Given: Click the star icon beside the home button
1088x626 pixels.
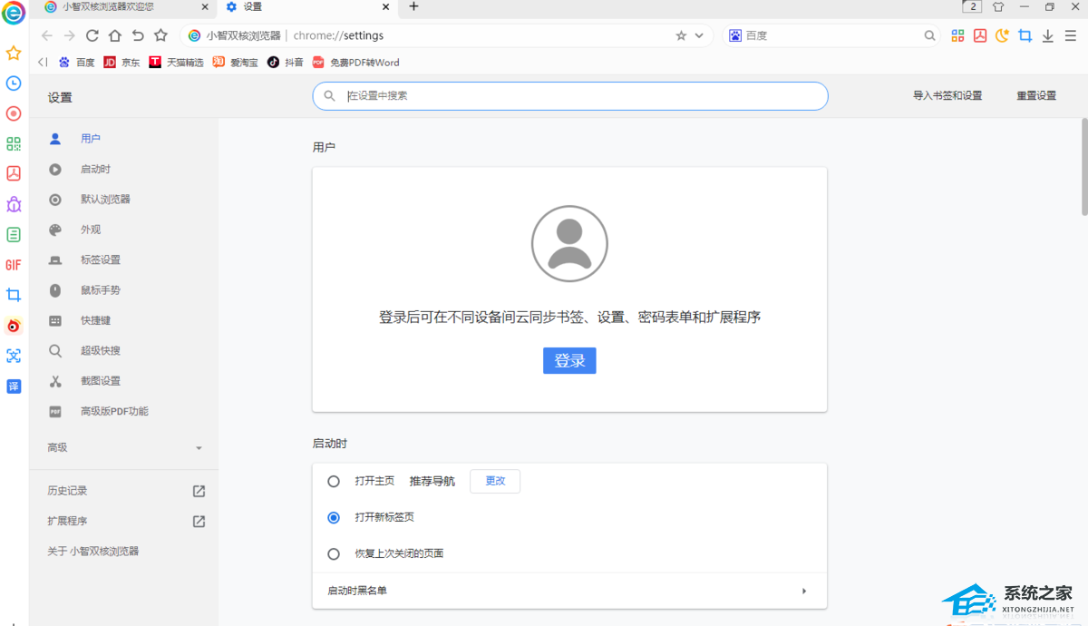Looking at the screenshot, I should point(160,35).
